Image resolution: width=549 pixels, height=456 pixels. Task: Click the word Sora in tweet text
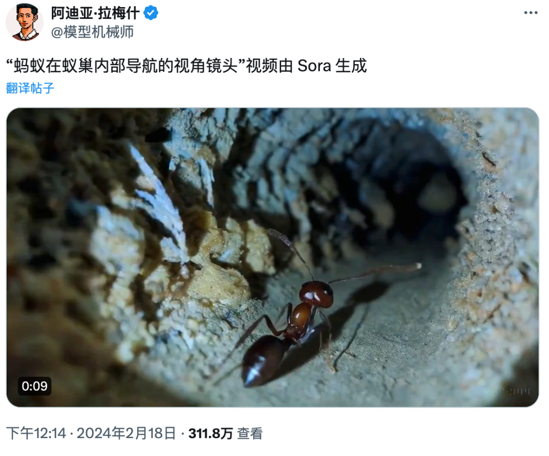click(314, 66)
